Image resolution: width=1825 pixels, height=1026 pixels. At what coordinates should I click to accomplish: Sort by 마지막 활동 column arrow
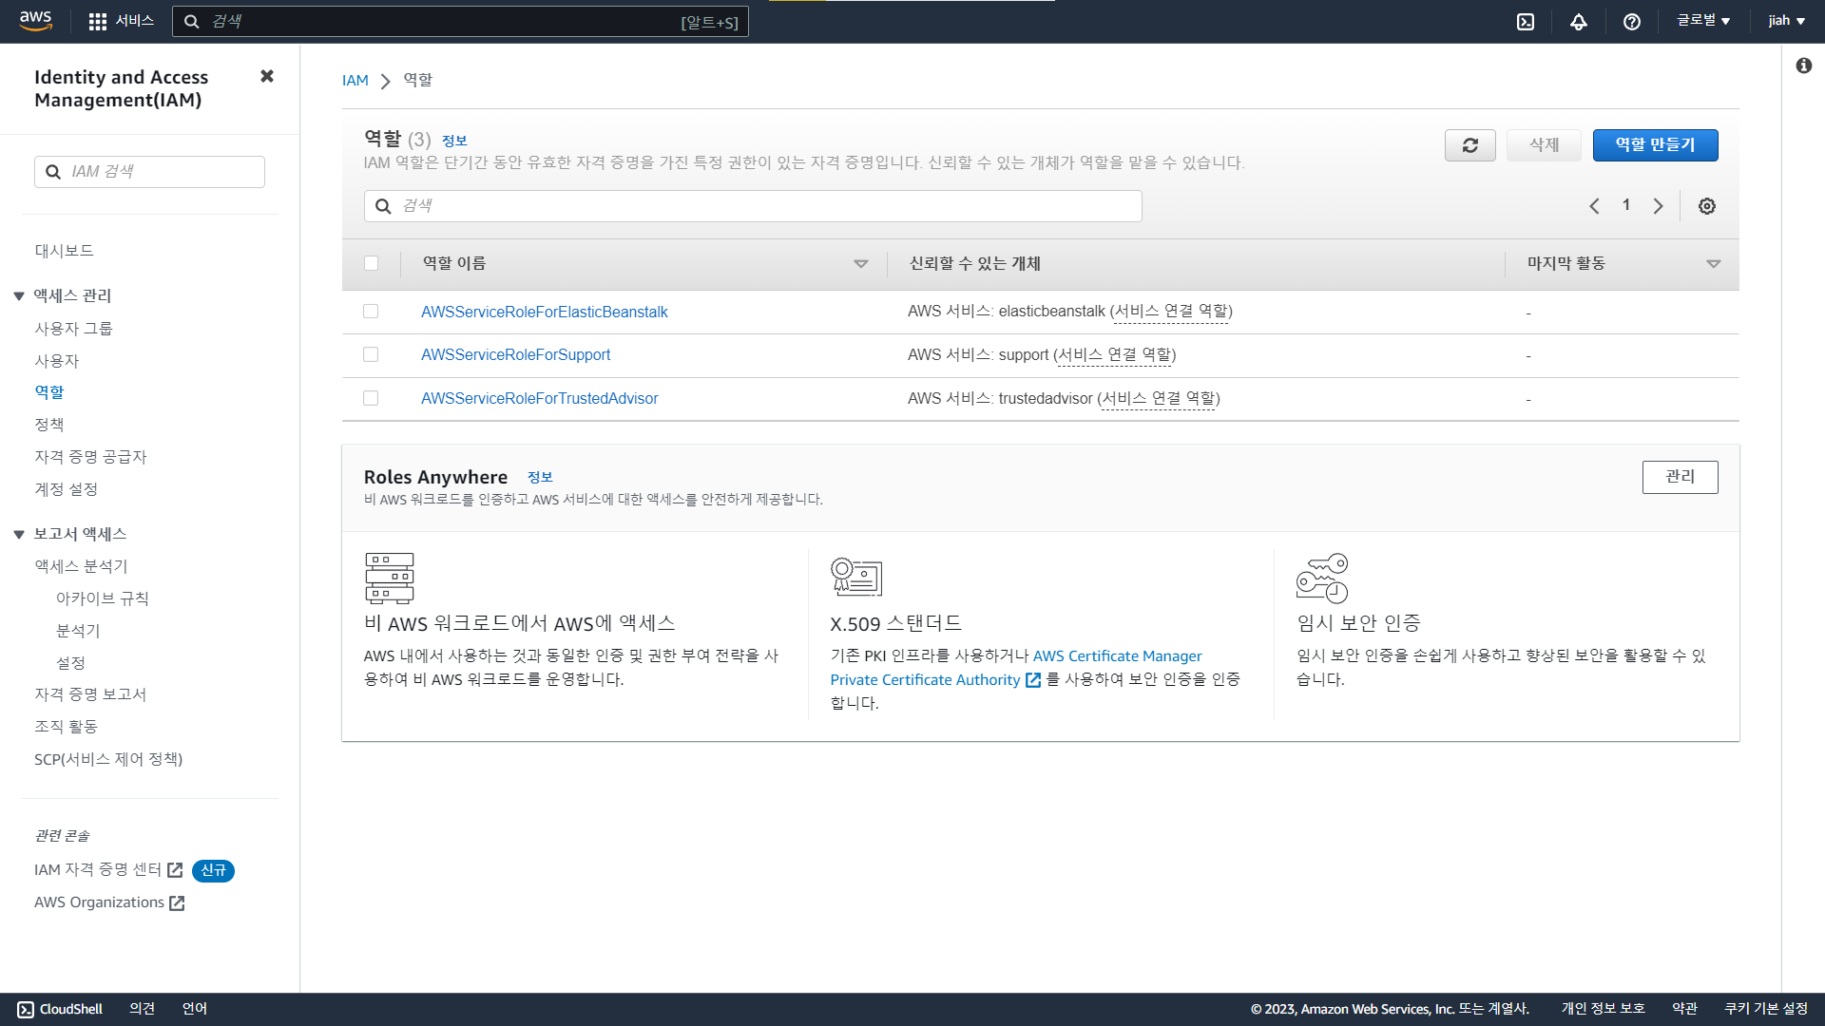(x=1714, y=264)
